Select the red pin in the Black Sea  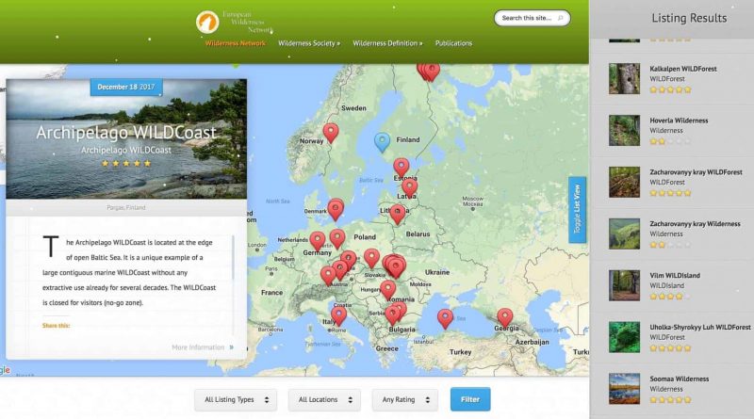[445, 319]
